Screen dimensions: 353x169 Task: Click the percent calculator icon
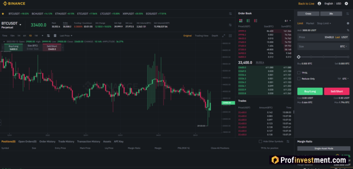tap(348, 30)
